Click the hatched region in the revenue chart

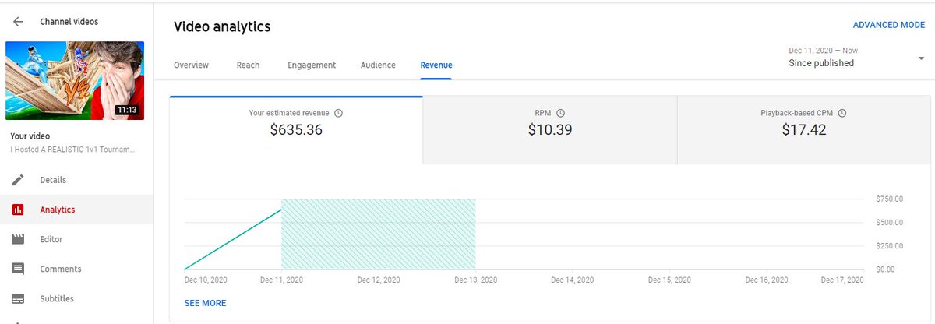(x=378, y=234)
